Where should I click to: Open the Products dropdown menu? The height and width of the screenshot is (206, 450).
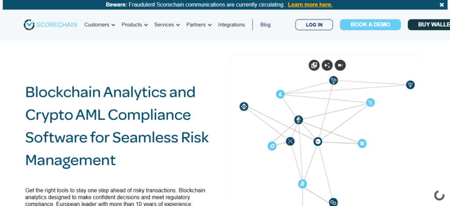click(134, 25)
